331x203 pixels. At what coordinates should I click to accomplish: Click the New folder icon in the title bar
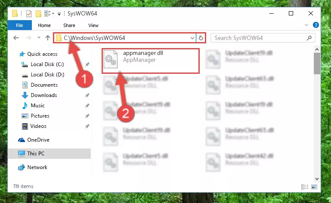click(38, 14)
